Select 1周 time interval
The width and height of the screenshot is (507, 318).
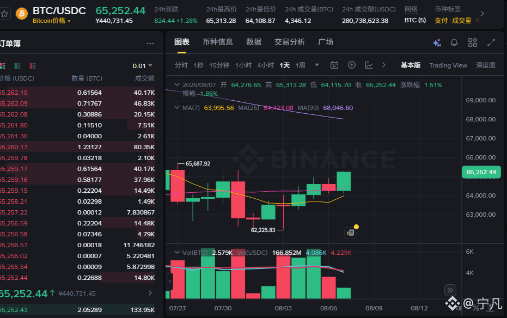[300, 65]
